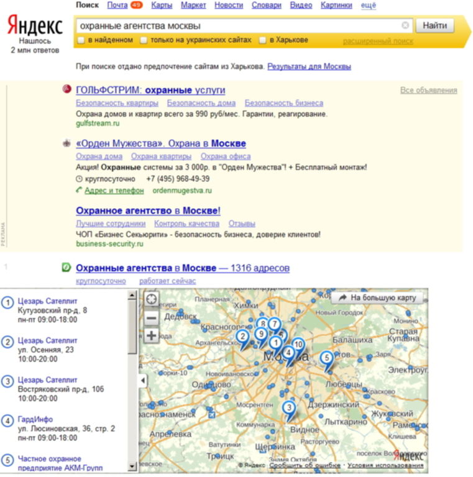Click the mail unread count badge 49
The width and height of the screenshot is (473, 477).
[136, 5]
